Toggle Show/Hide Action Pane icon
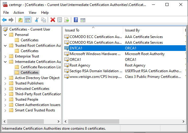The height and width of the screenshot is (133, 188). (83, 20)
